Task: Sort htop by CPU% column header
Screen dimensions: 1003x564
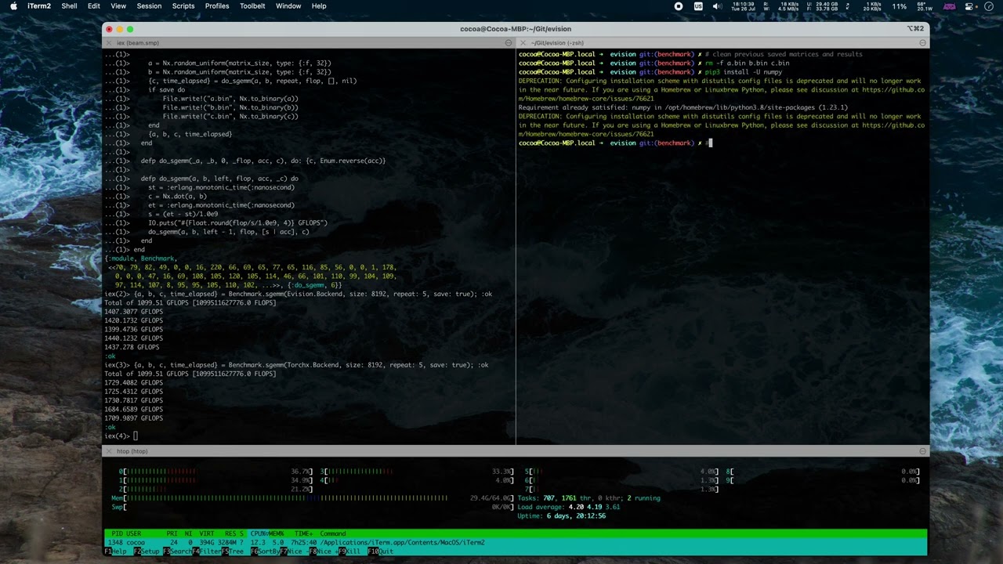Action: (259, 533)
